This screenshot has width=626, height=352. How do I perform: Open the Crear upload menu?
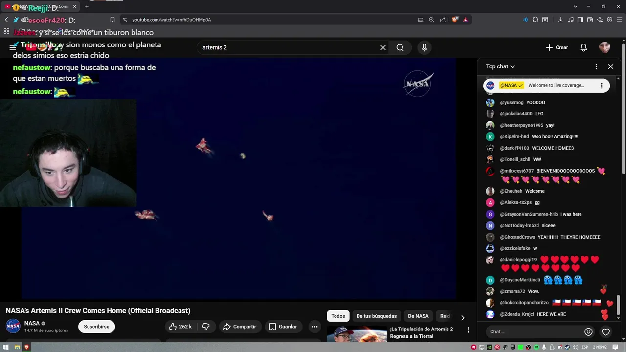click(x=557, y=47)
